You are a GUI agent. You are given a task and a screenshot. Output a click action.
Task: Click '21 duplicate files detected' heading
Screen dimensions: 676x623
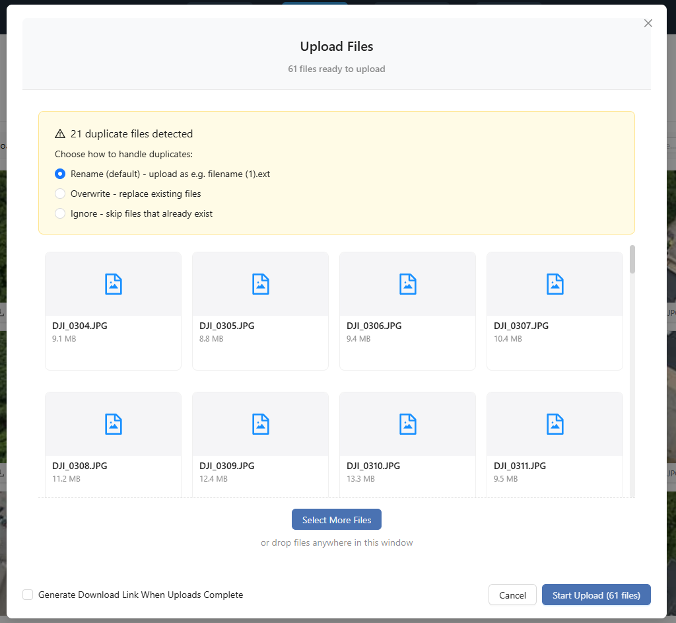131,133
